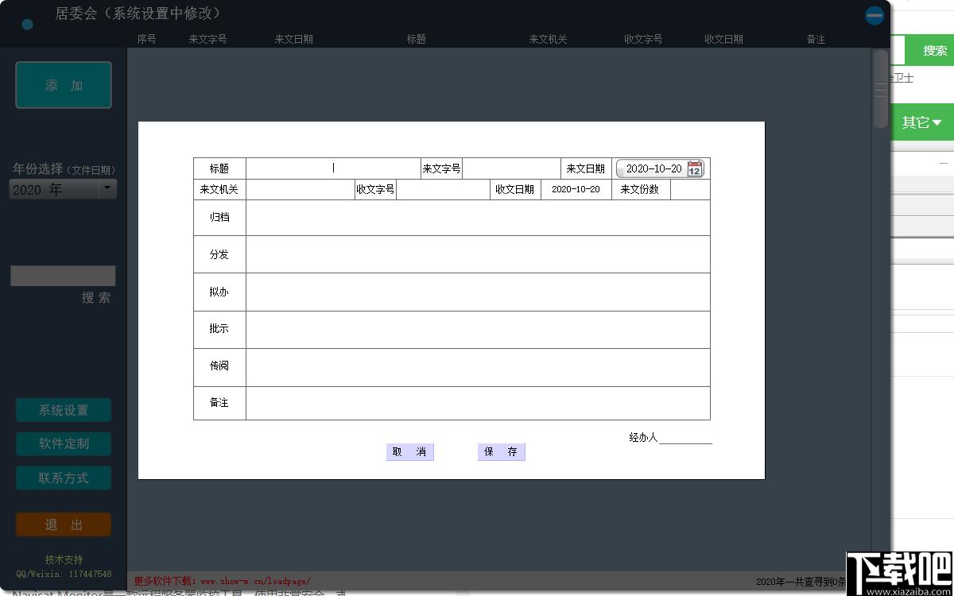Expand the year dropdown showing 2020 年
This screenshot has height=596, width=954.
[x=107, y=189]
